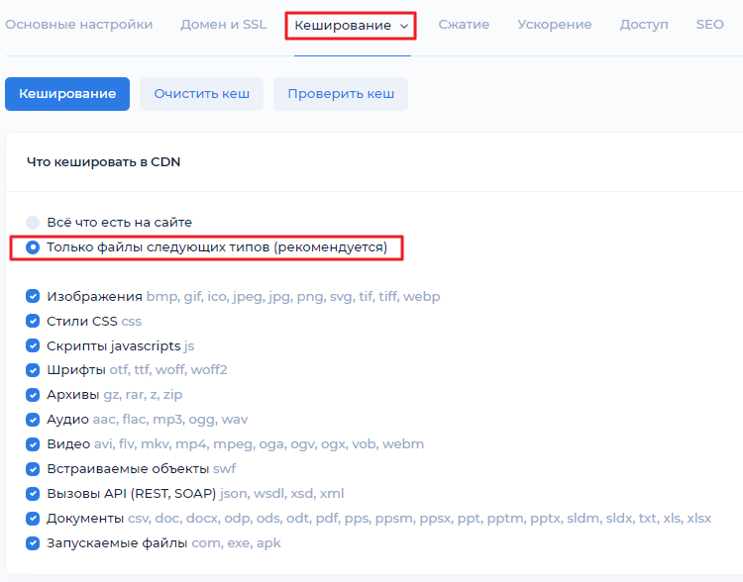Screen dimensions: 743x582
Task: Click the video extensions avi, flv, mkv
Action: click(260, 444)
